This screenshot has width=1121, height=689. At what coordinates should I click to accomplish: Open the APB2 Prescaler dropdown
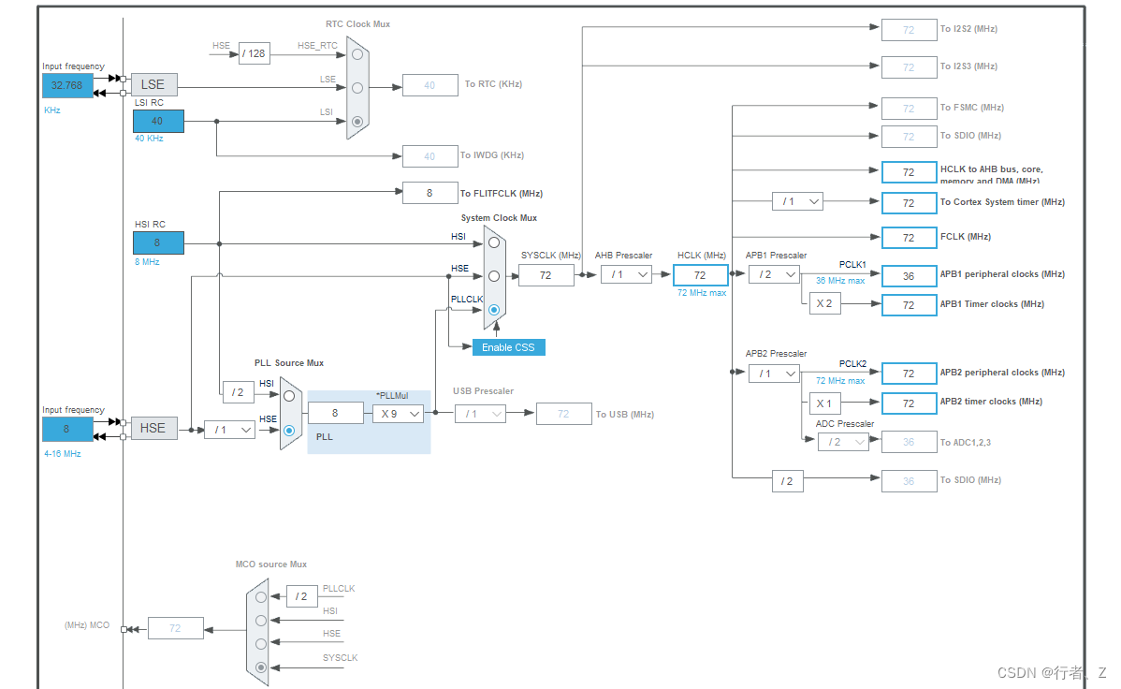(774, 374)
